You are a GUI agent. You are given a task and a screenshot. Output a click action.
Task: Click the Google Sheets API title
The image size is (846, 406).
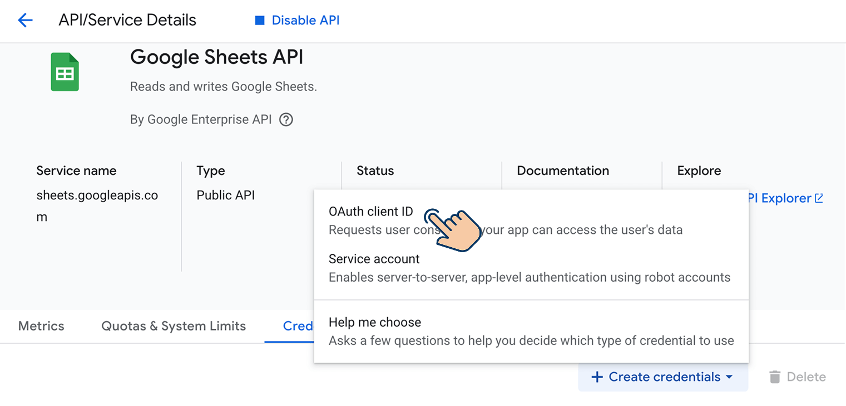(217, 57)
